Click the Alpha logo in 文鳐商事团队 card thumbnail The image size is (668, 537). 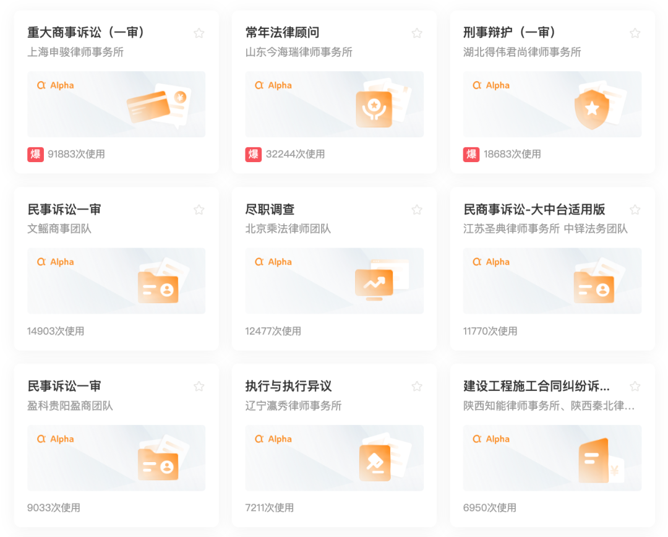(x=56, y=262)
